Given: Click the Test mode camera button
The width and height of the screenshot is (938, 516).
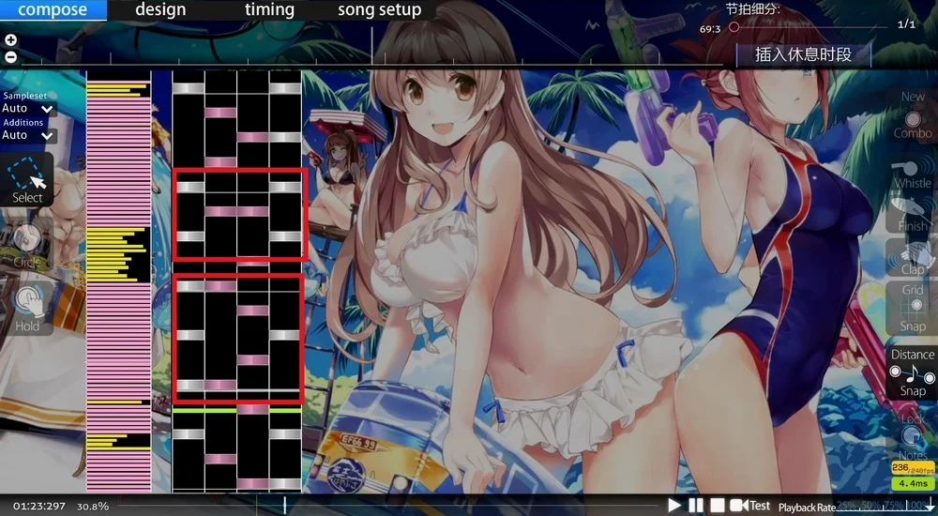Looking at the screenshot, I should pyautogui.click(x=750, y=506).
